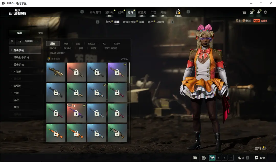Click the X key icon beside friends count

[247, 158]
